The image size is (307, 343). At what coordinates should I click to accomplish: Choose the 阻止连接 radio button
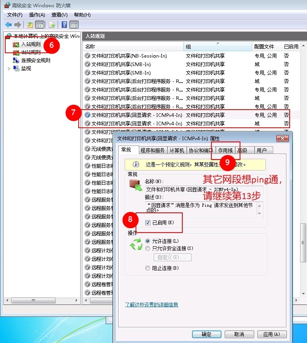click(x=148, y=268)
